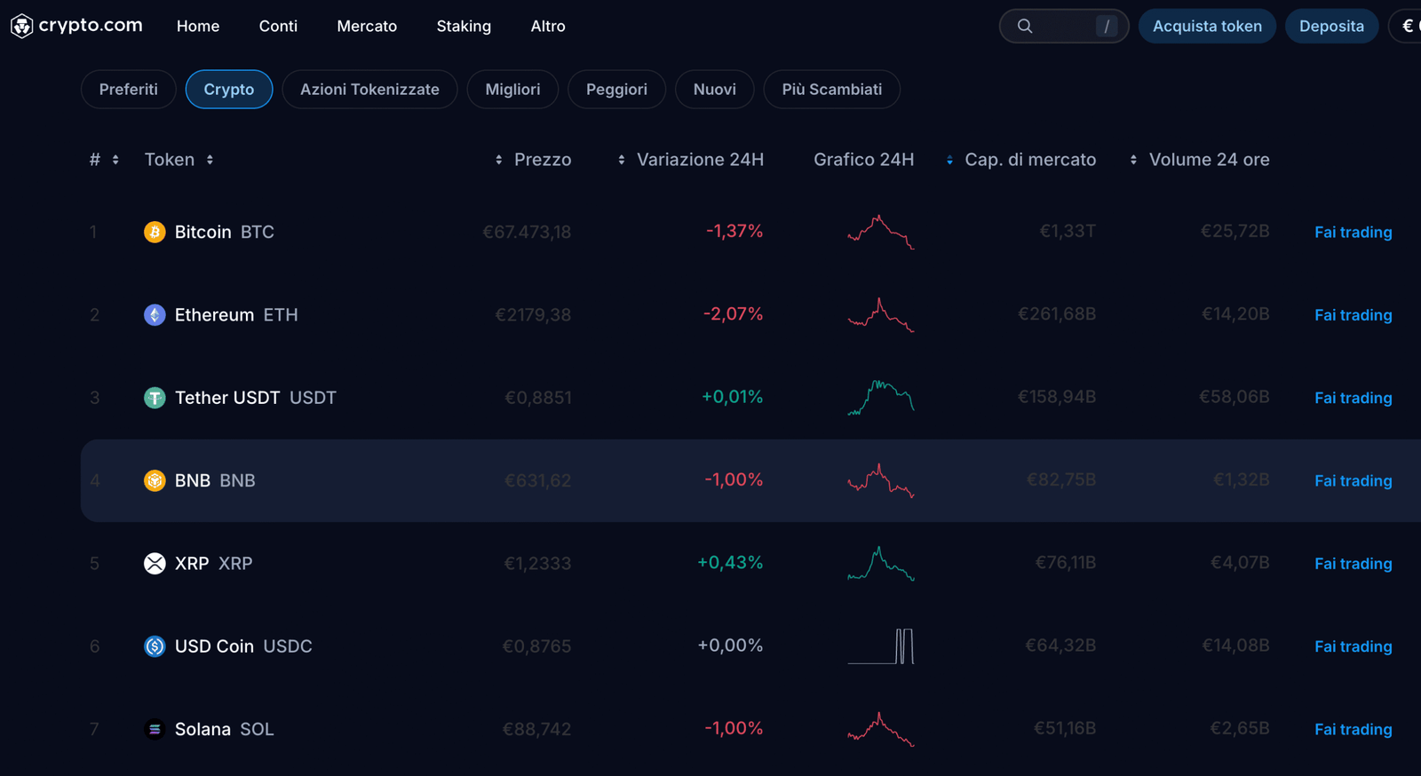Viewport: 1421px width, 776px height.
Task: Click Tether volume €58,06B
Action: (1234, 397)
